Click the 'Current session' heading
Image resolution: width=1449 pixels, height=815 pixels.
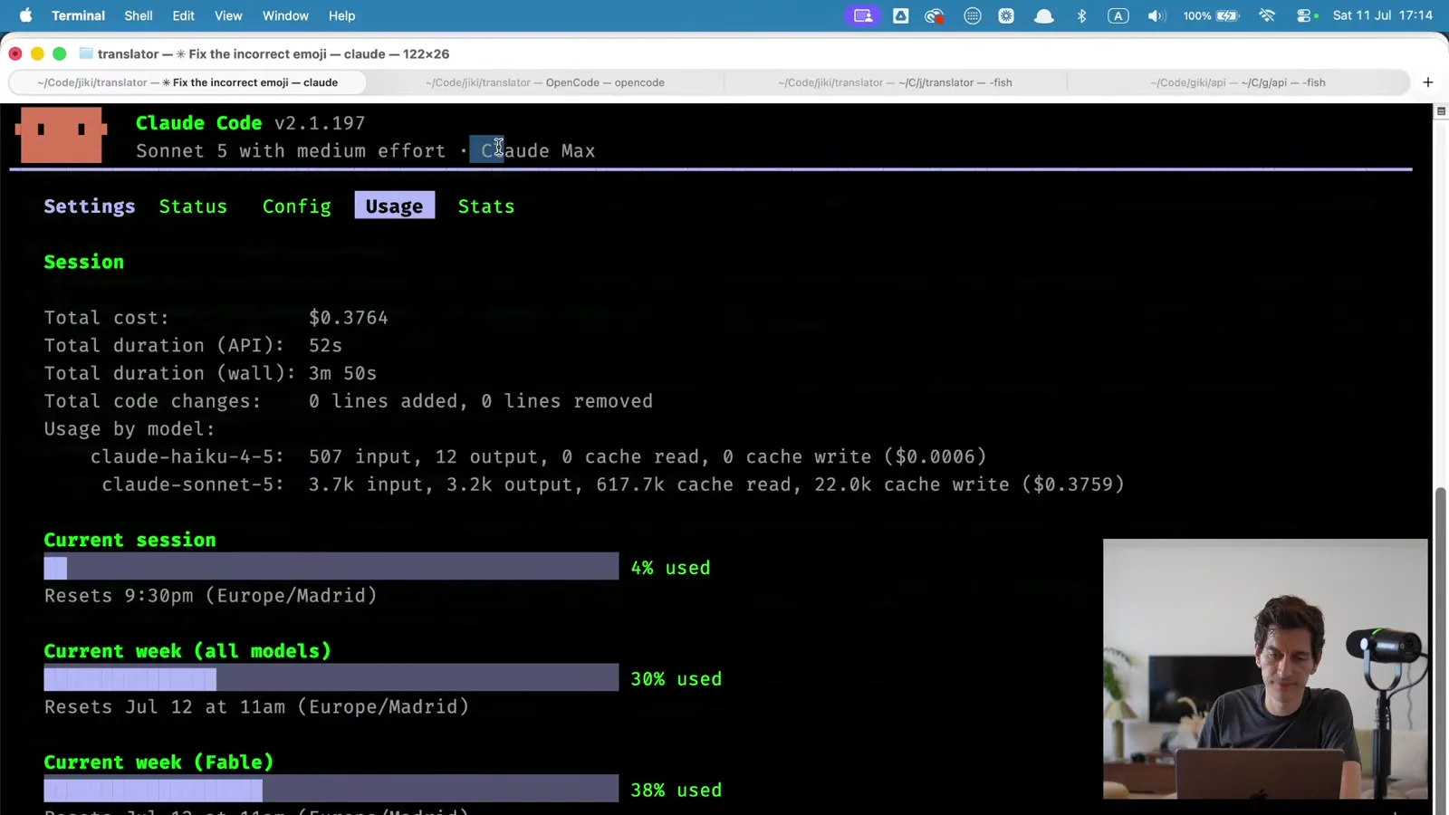click(x=130, y=540)
